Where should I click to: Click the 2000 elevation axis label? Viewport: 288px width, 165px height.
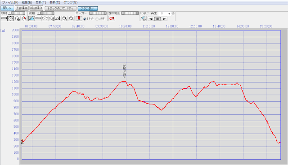tap(15, 30)
